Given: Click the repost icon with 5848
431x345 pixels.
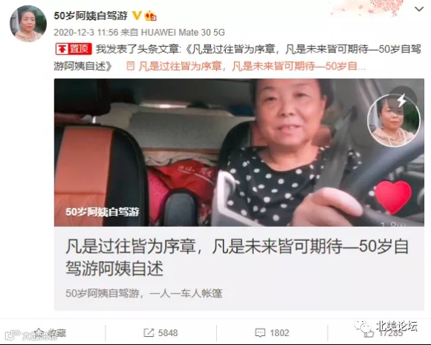Looking at the screenshot, I should click(x=161, y=333).
